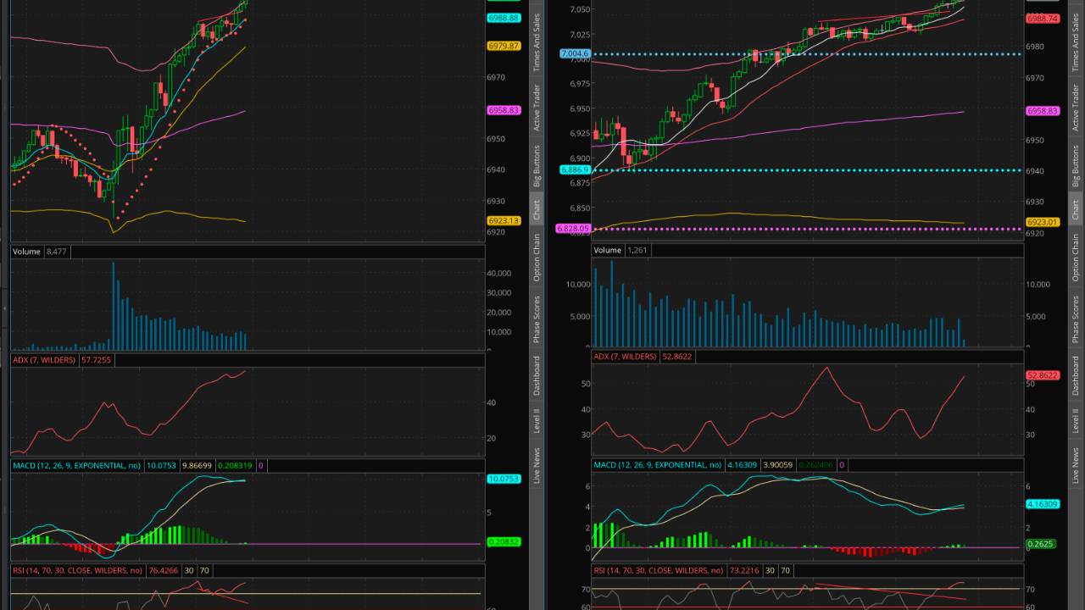This screenshot has height=610, width=1085.
Task: Open Active Trader tab in right sidebar
Action: (1076, 108)
